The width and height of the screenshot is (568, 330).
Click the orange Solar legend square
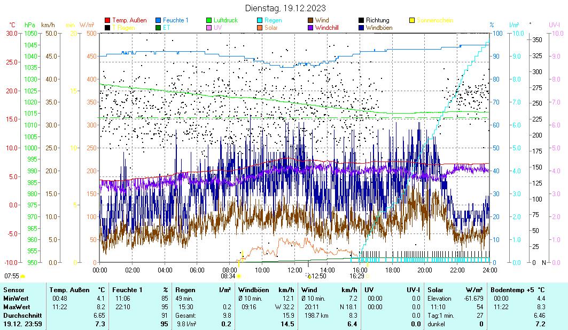[260, 27]
